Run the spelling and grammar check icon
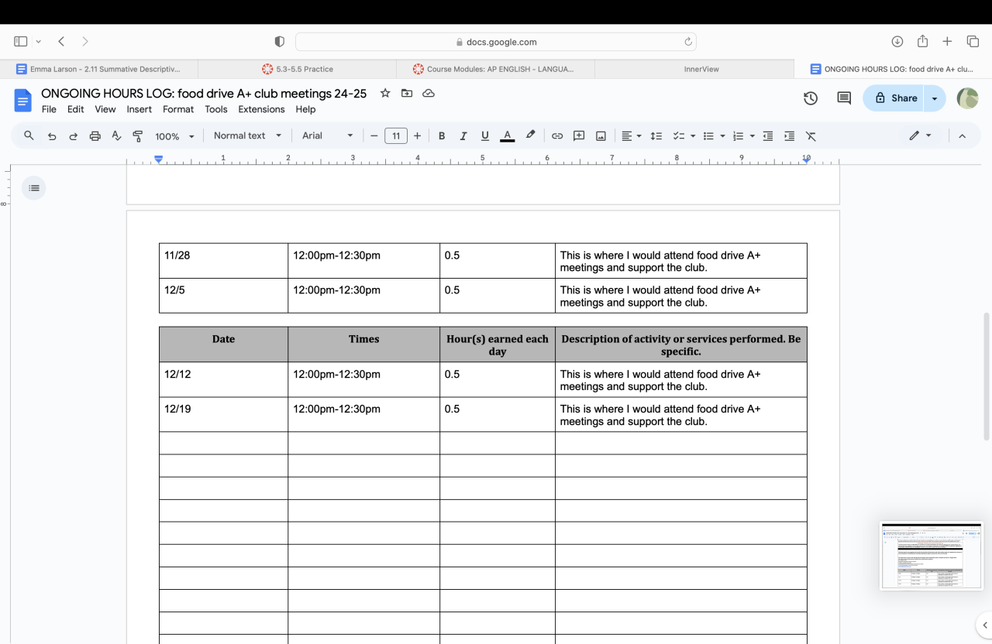The width and height of the screenshot is (992, 644). pyautogui.click(x=117, y=136)
